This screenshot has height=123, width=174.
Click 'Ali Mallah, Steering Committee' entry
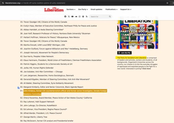[48, 83]
